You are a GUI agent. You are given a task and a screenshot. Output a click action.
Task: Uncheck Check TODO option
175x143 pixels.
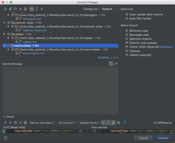(127, 47)
